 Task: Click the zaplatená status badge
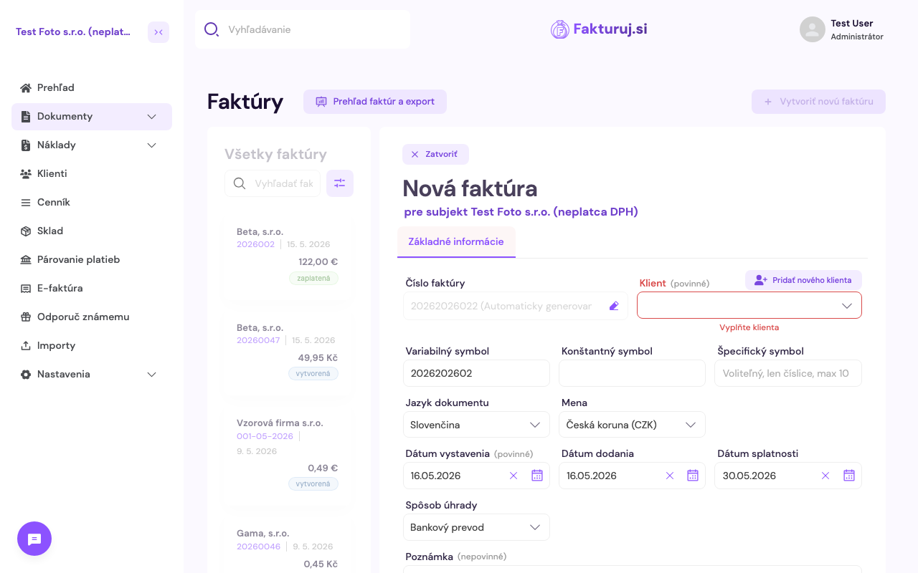click(313, 278)
